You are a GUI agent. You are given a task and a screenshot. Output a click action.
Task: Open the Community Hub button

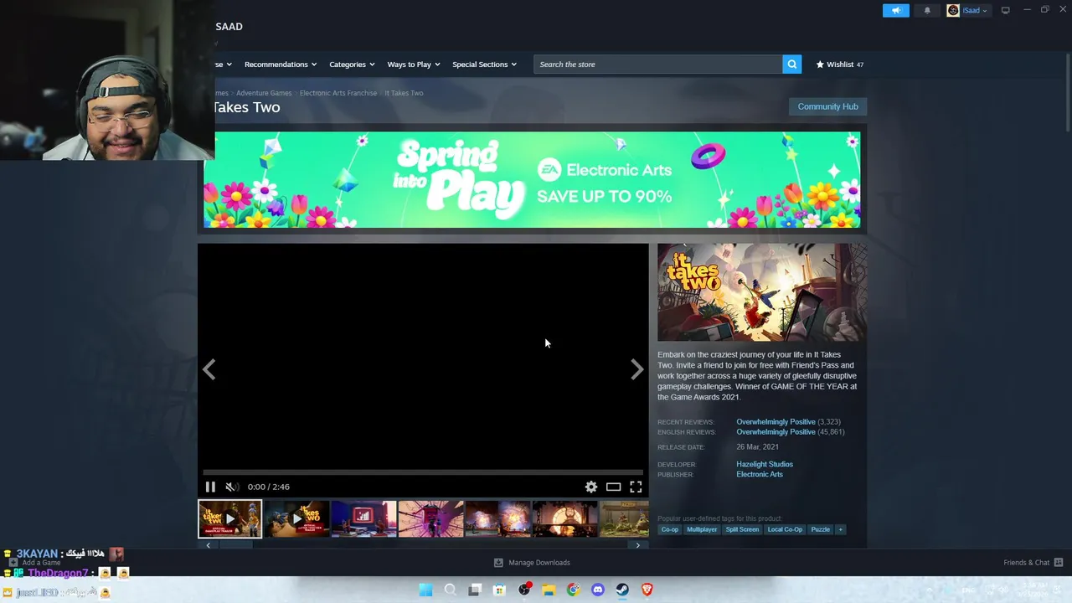(x=827, y=106)
